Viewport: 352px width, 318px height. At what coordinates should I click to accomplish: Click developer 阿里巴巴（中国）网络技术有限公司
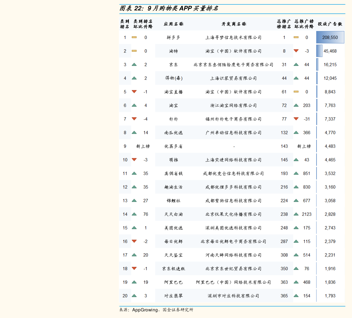tap(233, 282)
